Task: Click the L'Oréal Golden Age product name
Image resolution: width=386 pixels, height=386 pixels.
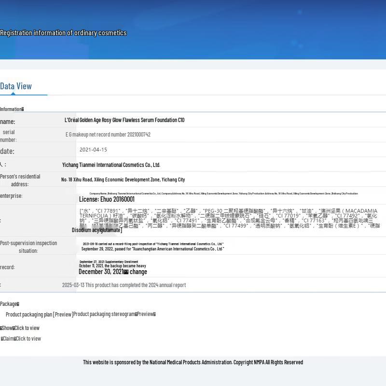Action: coord(124,120)
